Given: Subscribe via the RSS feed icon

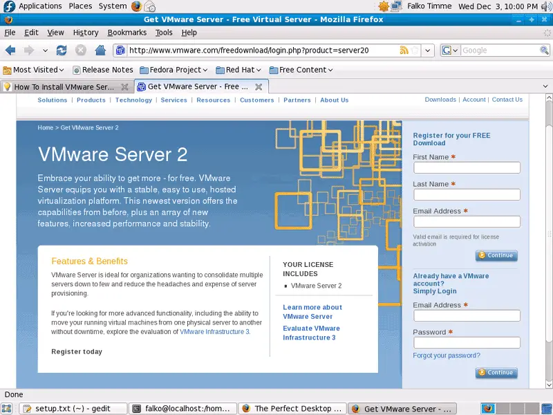Looking at the screenshot, I should pyautogui.click(x=404, y=50).
